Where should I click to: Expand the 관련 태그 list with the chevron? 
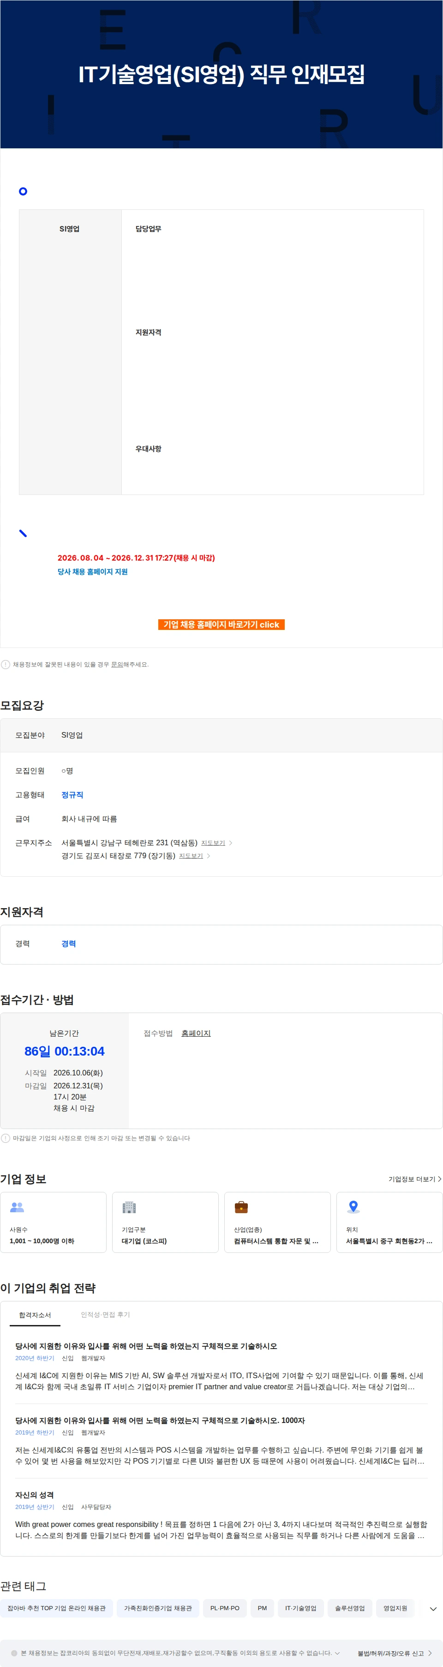[x=433, y=1609]
